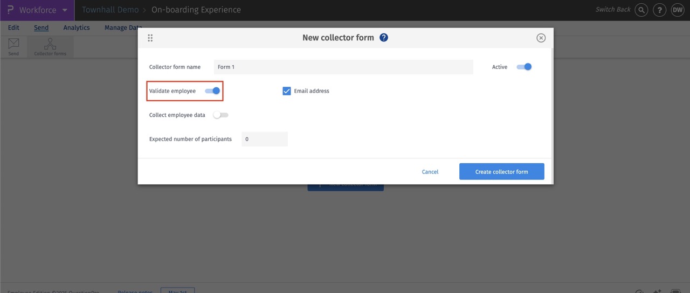Open help question mark icon in header
This screenshot has height=293, width=690.
pos(659,10)
